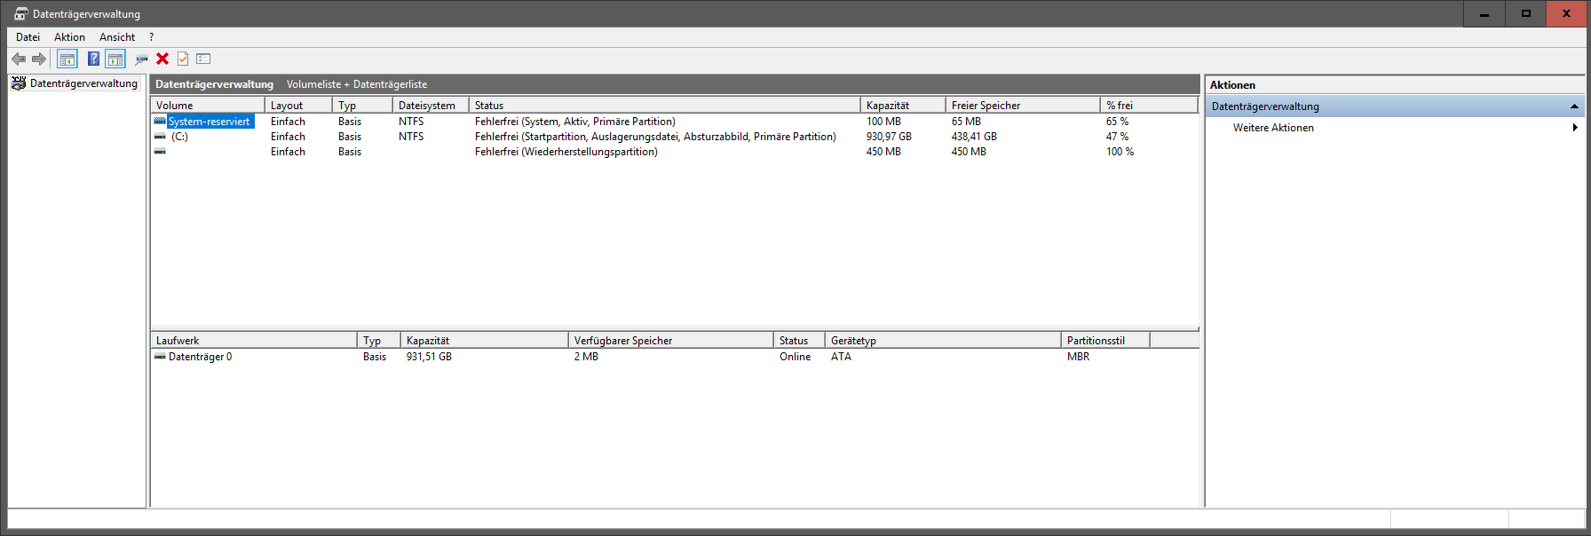
Task: Click the Aktionen pane title
Action: coord(1232,85)
